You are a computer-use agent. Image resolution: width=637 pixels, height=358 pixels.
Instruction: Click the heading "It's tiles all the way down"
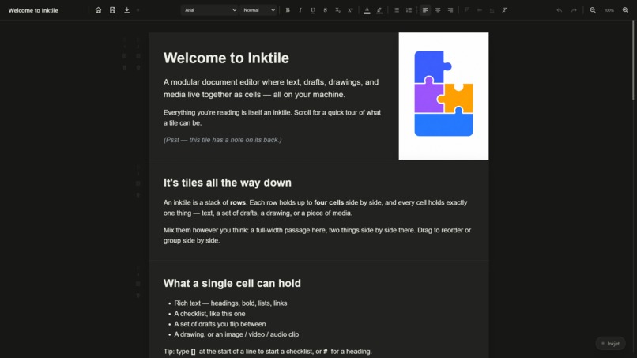[228, 183]
